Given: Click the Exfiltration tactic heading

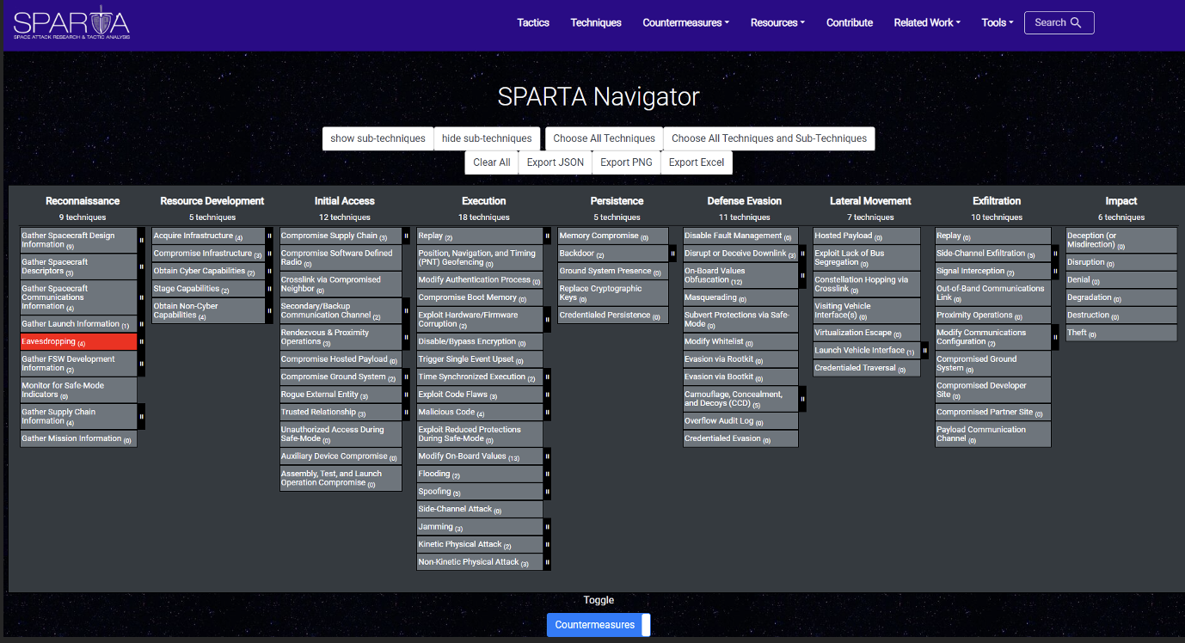Looking at the screenshot, I should [997, 201].
